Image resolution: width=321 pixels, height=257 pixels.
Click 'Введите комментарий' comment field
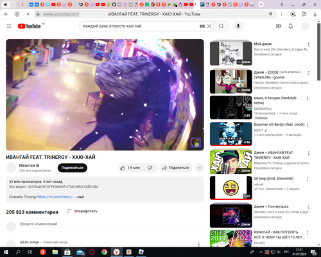(110, 224)
